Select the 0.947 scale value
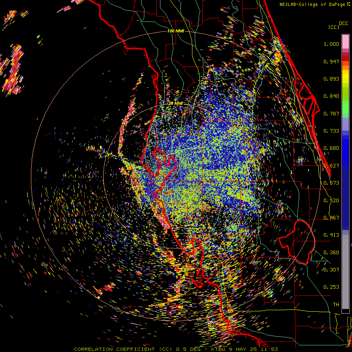 [x=331, y=61]
